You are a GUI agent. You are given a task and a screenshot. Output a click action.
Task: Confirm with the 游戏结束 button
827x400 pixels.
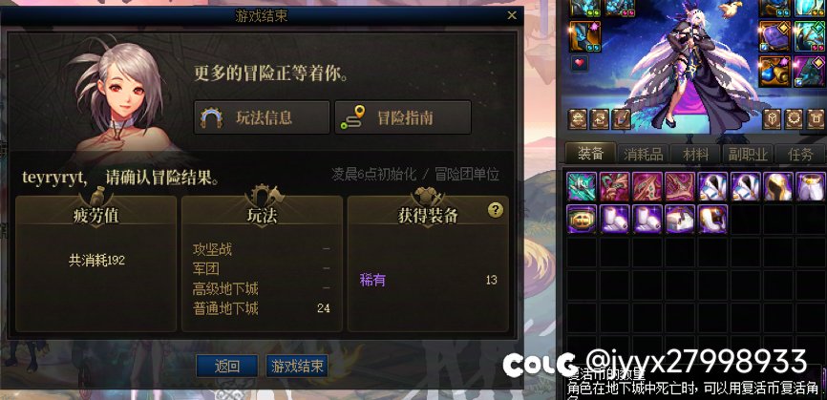tap(297, 367)
